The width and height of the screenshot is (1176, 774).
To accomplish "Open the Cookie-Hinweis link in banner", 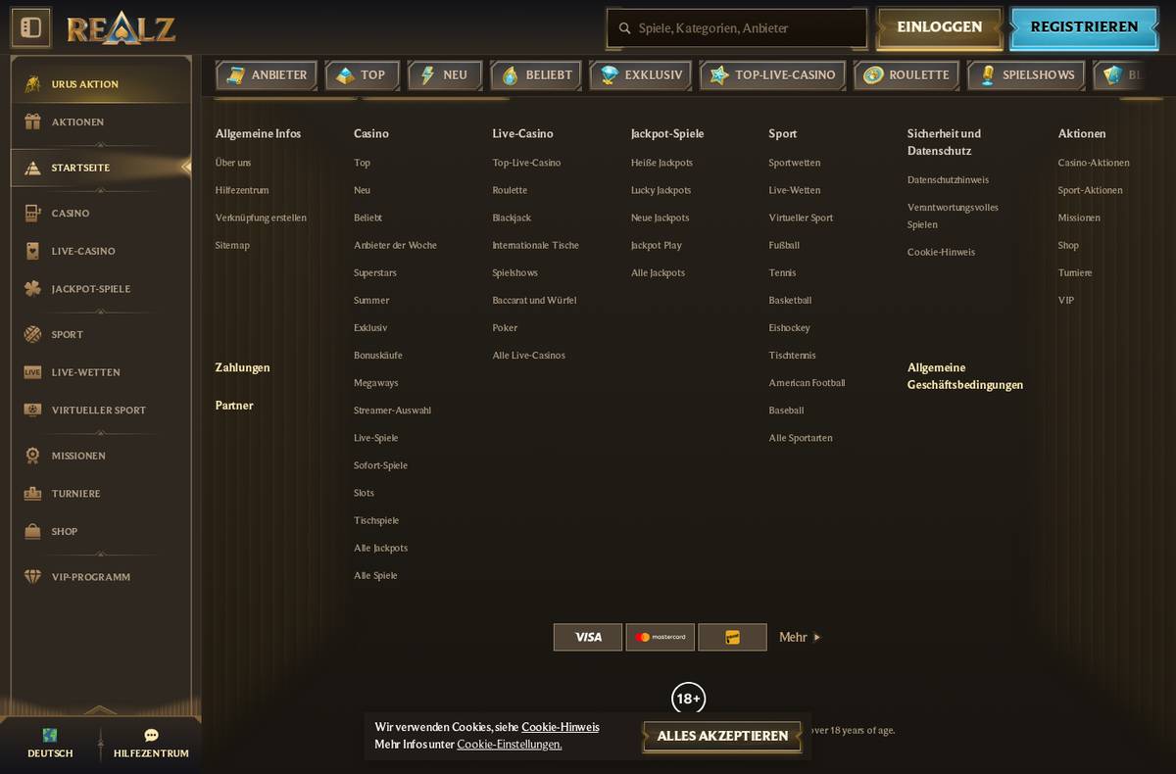I will point(560,727).
